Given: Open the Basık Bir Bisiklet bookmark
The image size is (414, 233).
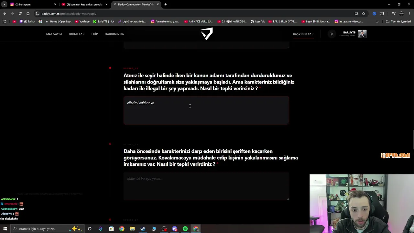Looking at the screenshot, I should [x=316, y=22].
